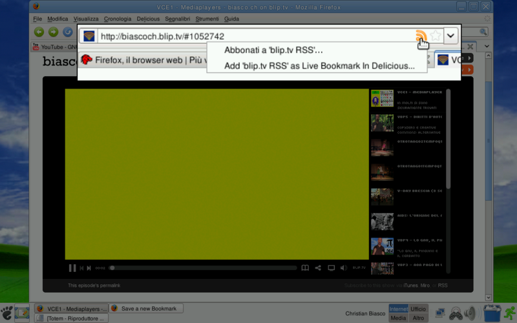517x323 pixels.
Task: Skip to previous video
Action: click(x=81, y=268)
